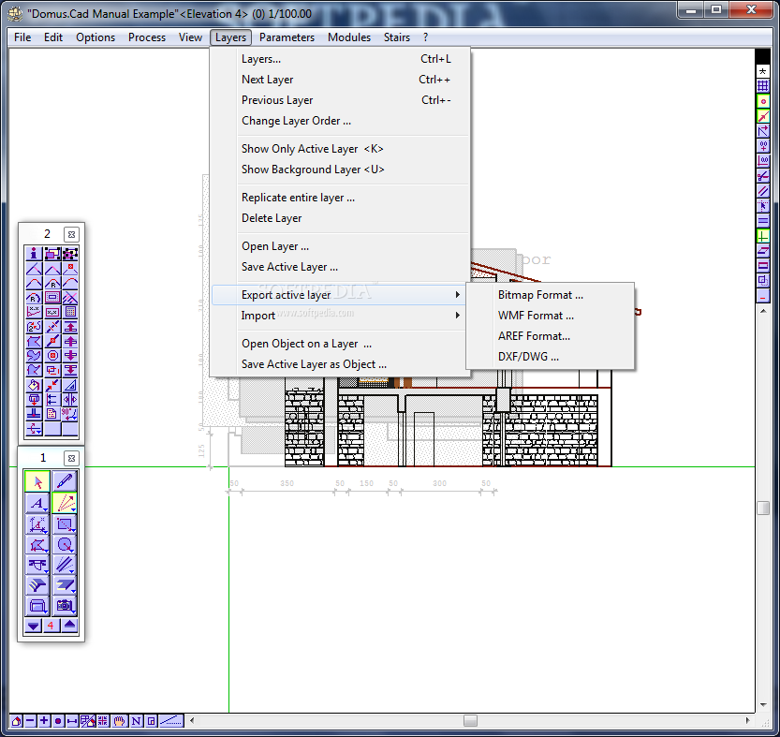Expand the Import submenu

click(340, 316)
